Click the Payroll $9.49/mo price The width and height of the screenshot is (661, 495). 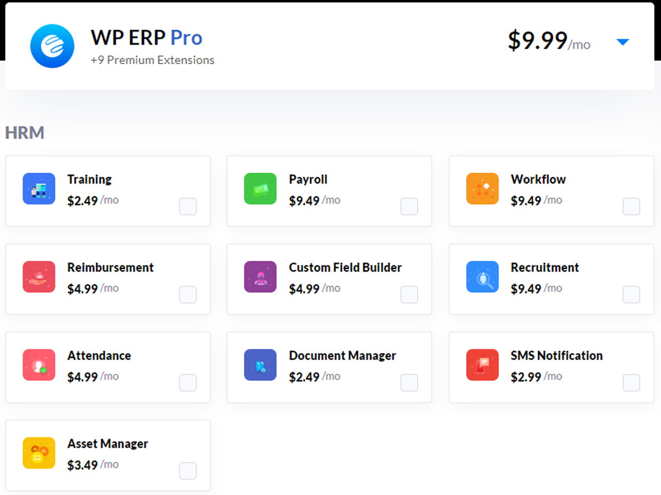(314, 201)
